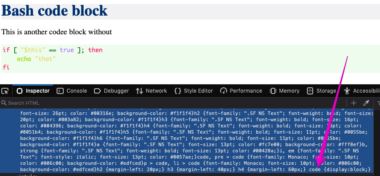
Task: Click the 'echo "that"' code line
Action: pyautogui.click(x=37, y=59)
